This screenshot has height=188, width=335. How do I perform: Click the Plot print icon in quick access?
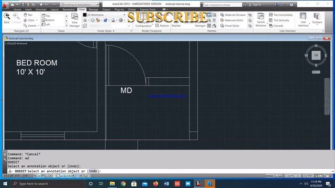pos(41,5)
